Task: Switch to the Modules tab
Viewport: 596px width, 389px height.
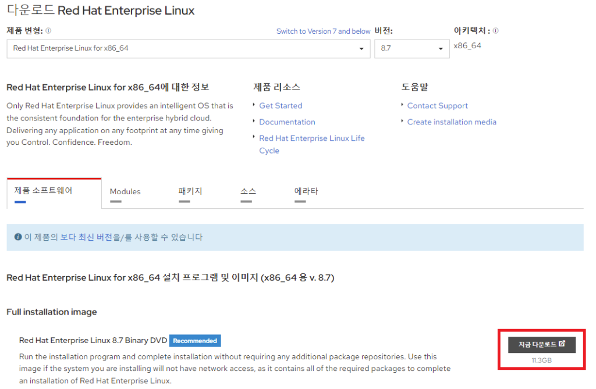Action: pyautogui.click(x=125, y=193)
